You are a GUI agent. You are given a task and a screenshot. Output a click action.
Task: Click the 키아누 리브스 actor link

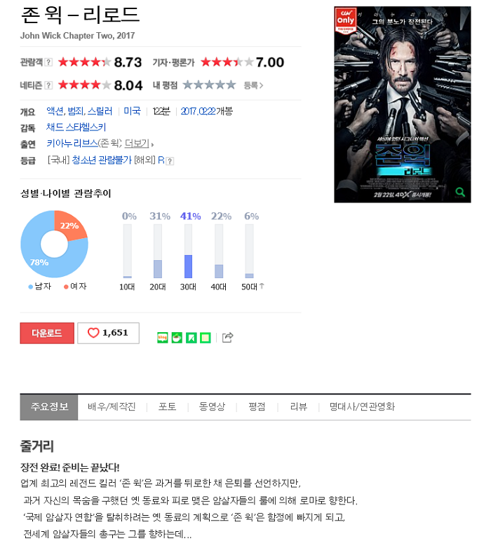tap(72, 144)
